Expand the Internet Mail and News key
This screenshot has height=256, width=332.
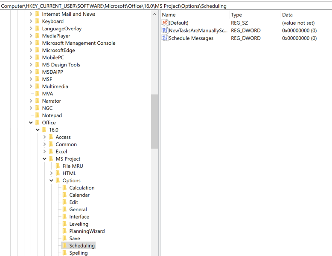[x=31, y=14]
